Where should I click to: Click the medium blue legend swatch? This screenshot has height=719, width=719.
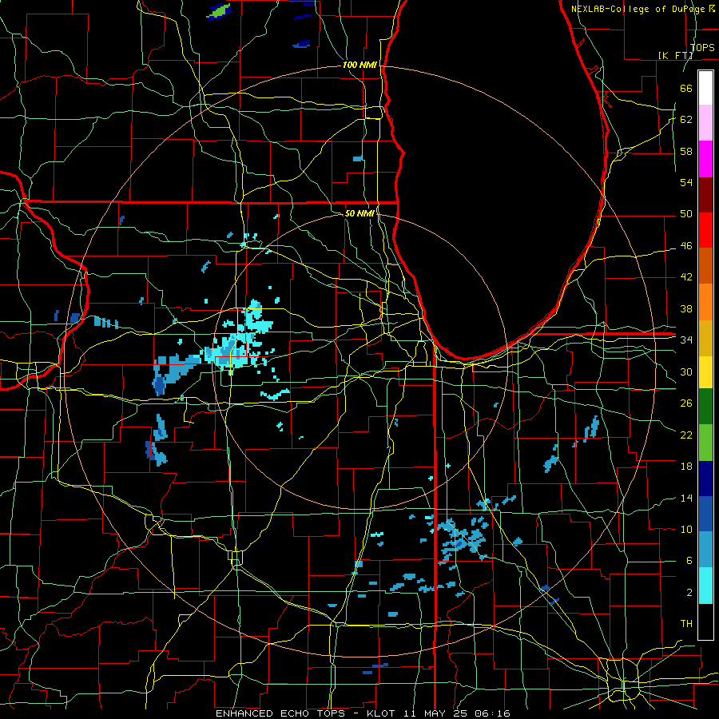click(x=705, y=514)
